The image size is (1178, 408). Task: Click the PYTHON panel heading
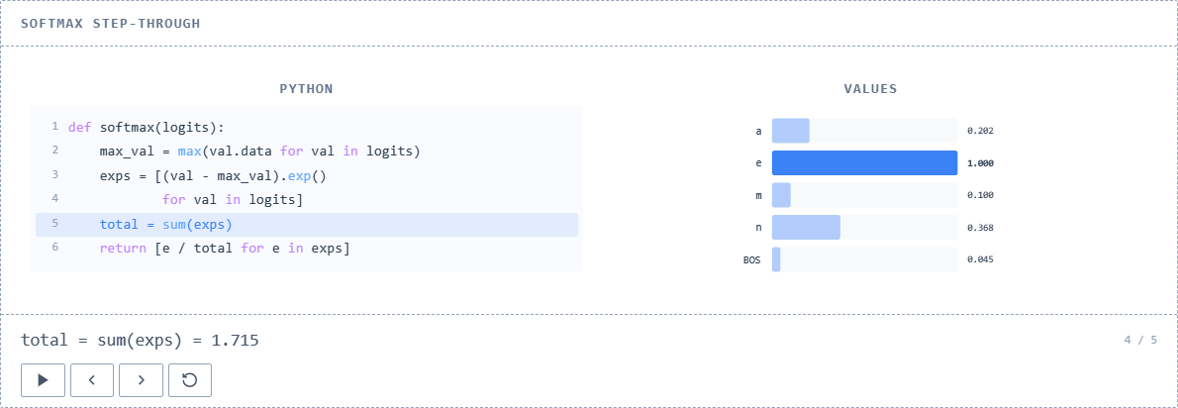[x=307, y=89]
